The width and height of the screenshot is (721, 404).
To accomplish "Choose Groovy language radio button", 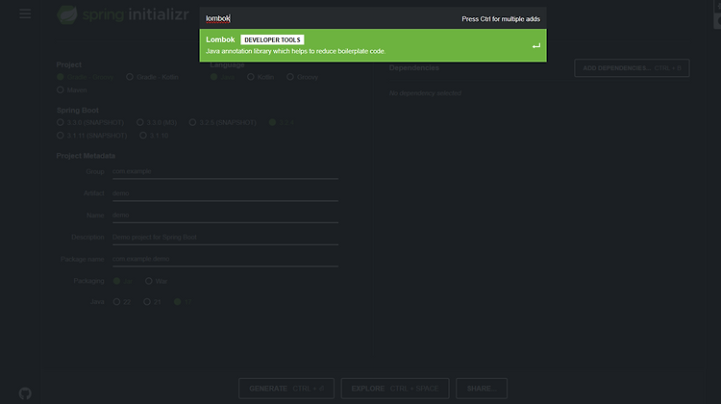I will tap(303, 77).
